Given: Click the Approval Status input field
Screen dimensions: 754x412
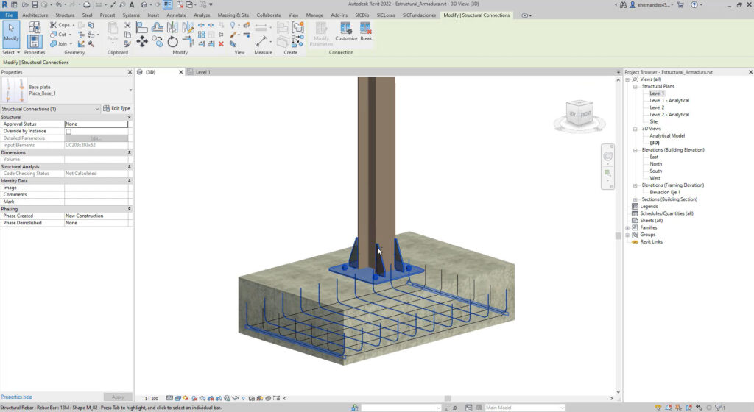Looking at the screenshot, I should pyautogui.click(x=96, y=124).
